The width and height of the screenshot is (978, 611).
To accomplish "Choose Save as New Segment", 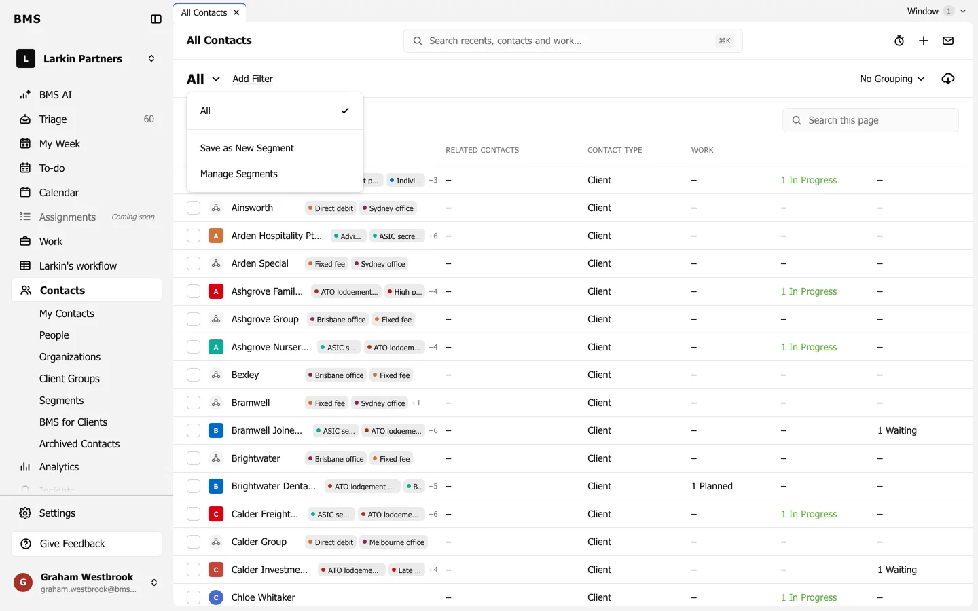I will tap(275, 148).
